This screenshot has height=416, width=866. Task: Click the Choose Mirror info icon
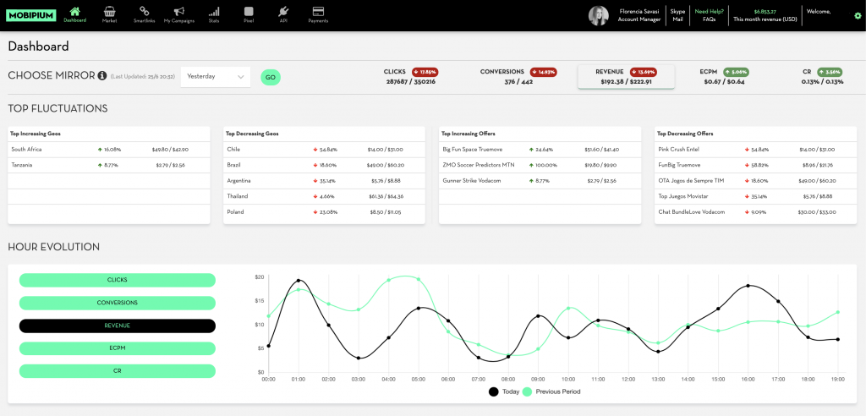(101, 76)
